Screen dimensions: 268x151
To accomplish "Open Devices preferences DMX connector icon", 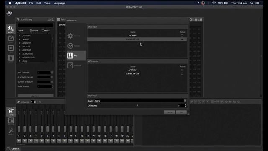I will pos(70,46).
